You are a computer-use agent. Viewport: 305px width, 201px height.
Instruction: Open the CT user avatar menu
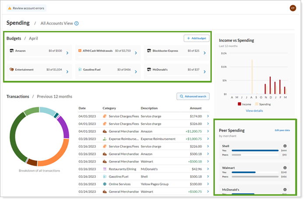293,8
